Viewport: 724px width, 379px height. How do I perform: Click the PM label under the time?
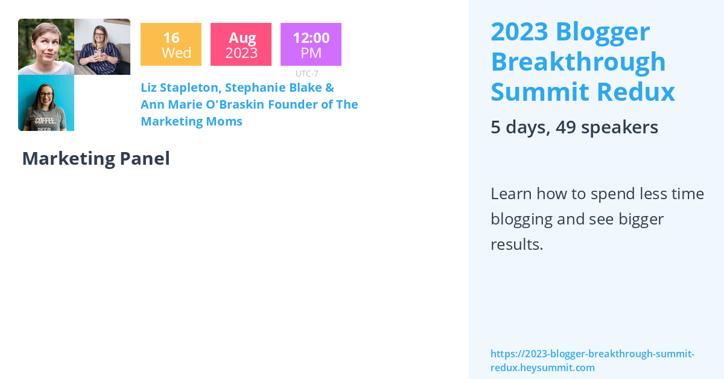coord(311,53)
